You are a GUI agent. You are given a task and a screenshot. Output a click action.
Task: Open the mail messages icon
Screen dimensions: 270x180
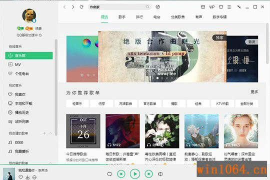pyautogui.click(x=203, y=7)
